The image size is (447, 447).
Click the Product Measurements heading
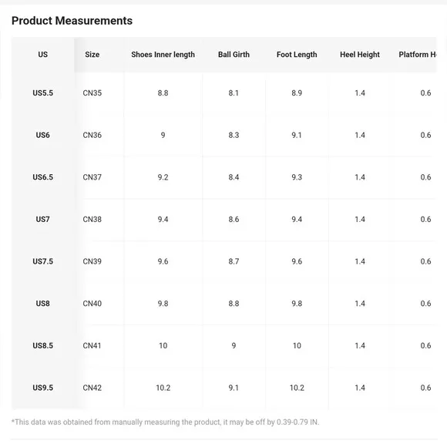(72, 21)
